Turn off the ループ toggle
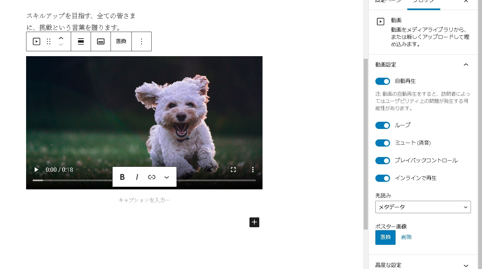The image size is (482, 269). 383,125
